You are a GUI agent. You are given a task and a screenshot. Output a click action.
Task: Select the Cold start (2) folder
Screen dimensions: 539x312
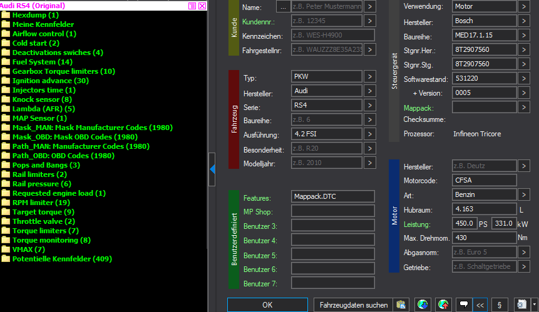pyautogui.click(x=36, y=43)
